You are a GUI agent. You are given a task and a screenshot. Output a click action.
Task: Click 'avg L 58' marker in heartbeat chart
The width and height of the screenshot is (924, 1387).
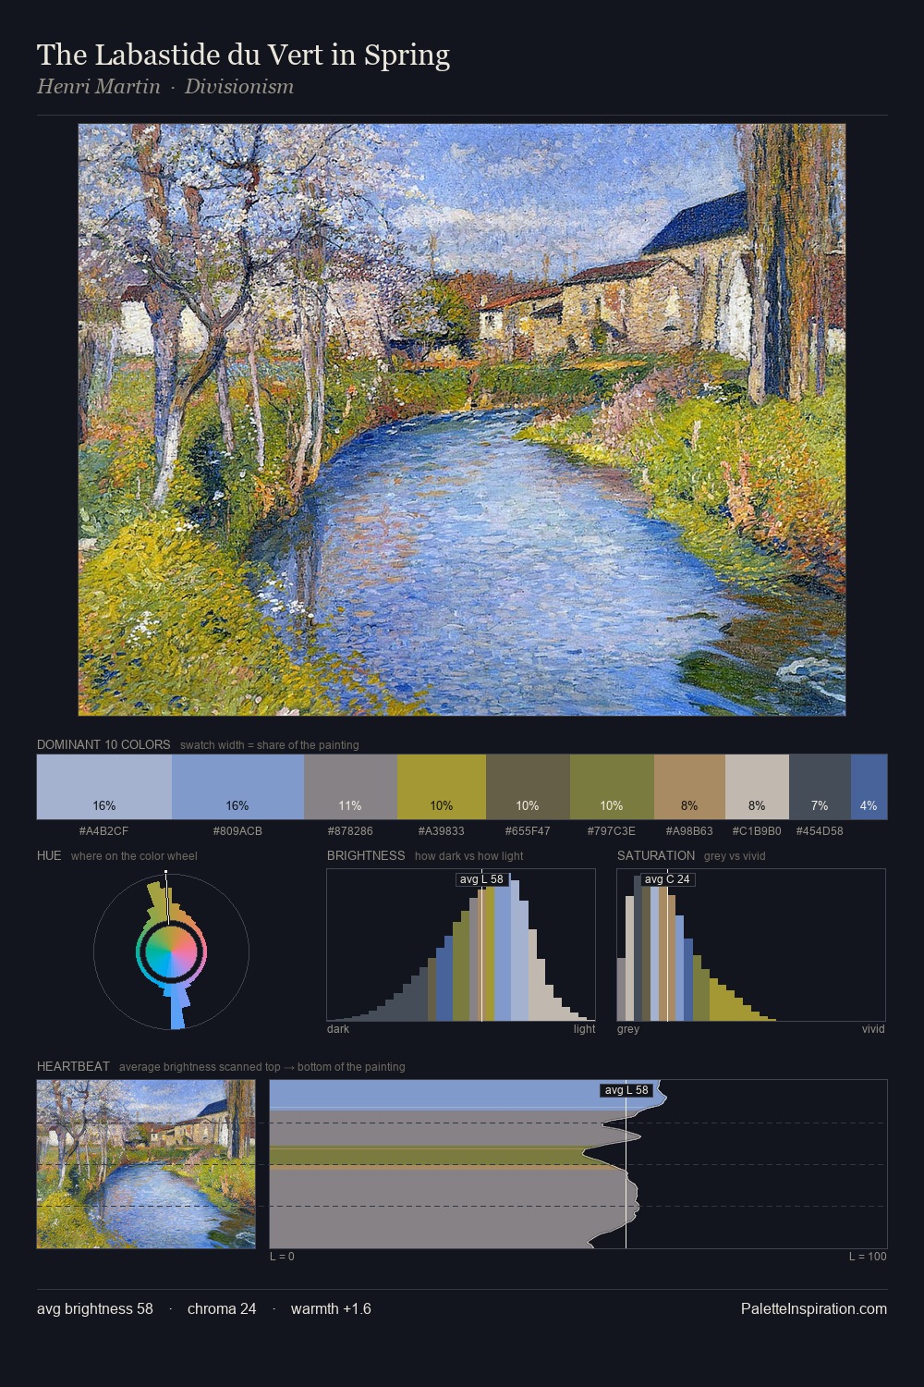click(x=626, y=1090)
